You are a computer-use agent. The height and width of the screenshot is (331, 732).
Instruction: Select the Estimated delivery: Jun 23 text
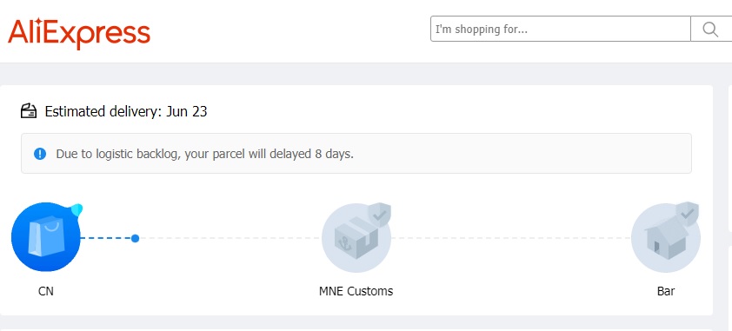(126, 111)
